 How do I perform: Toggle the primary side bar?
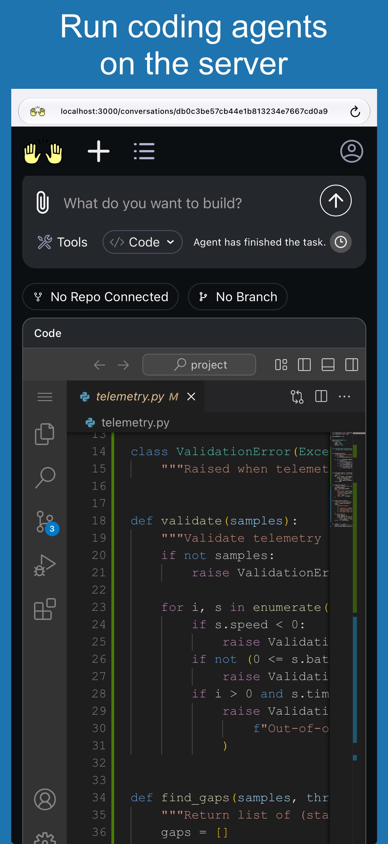point(304,365)
